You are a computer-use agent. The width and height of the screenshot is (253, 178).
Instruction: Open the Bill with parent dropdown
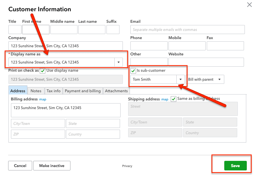(219, 79)
